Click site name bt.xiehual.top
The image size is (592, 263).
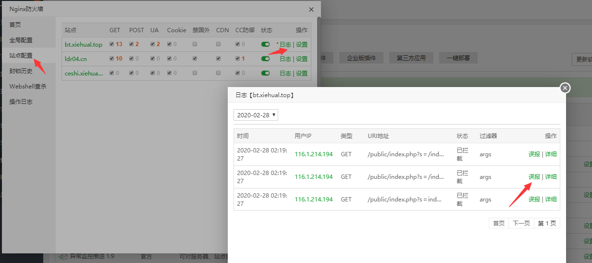tap(84, 44)
